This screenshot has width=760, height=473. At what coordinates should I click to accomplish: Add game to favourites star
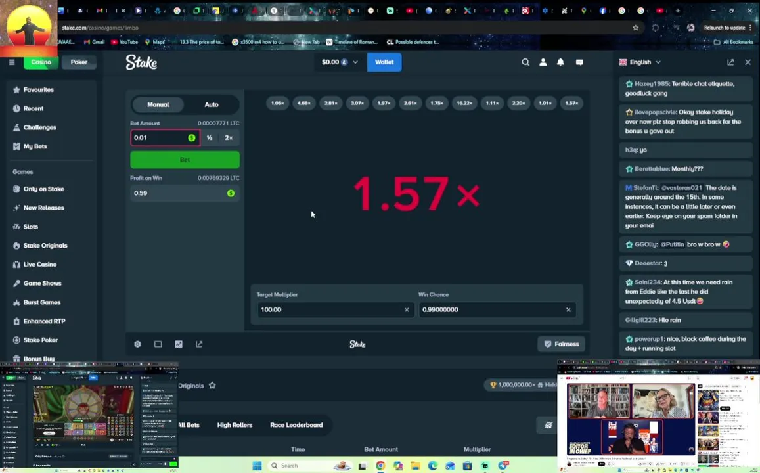click(x=212, y=385)
